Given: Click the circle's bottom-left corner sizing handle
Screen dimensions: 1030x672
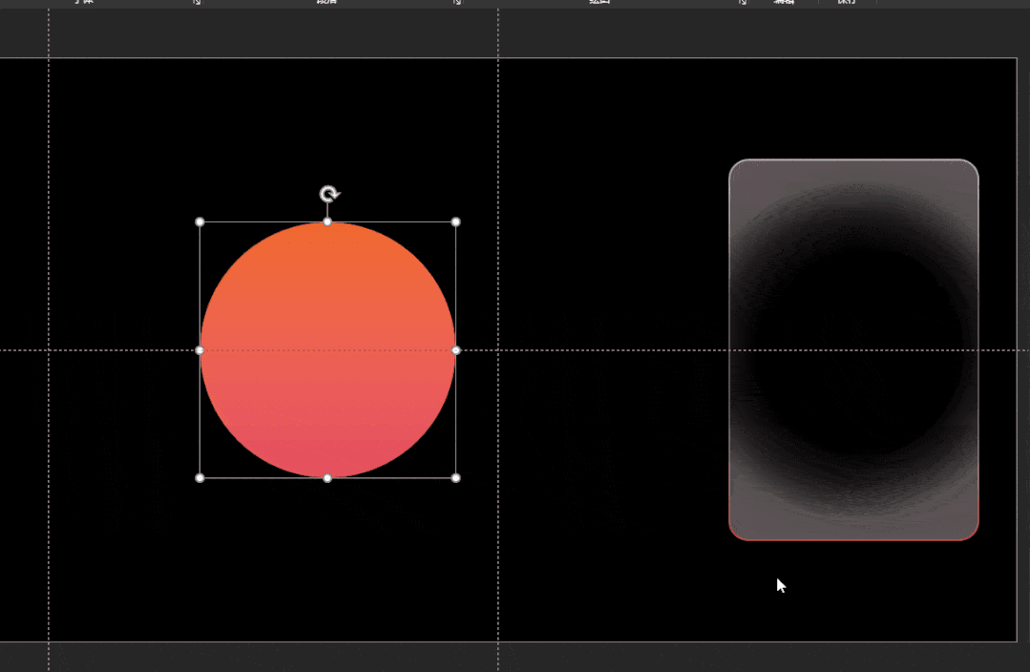Looking at the screenshot, I should (200, 478).
